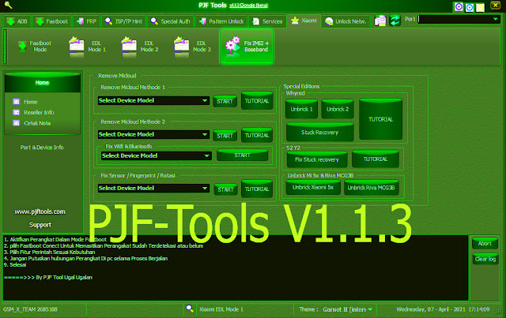
Task: Open the Unlock Network tab
Action: pos(346,21)
